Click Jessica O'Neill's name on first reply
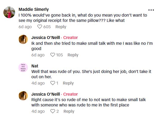Viewport: 162px width, 118px height. (46, 37)
